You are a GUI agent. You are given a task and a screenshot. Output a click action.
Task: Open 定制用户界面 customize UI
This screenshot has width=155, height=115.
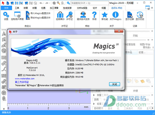pos(17,16)
